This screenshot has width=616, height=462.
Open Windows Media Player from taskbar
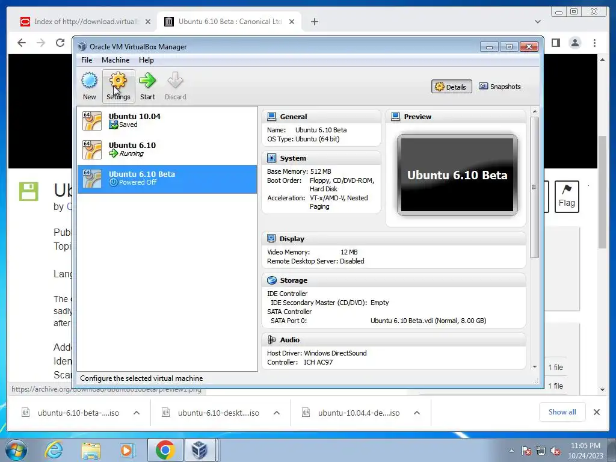127,450
